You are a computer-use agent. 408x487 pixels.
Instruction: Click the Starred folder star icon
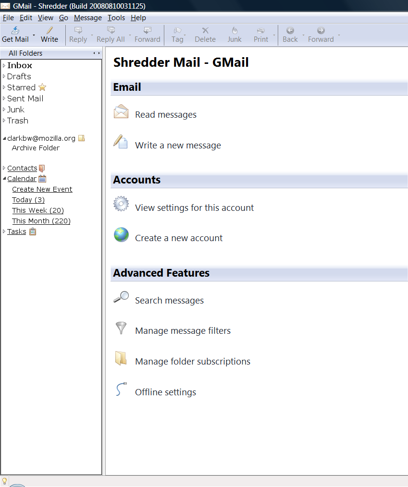point(42,87)
